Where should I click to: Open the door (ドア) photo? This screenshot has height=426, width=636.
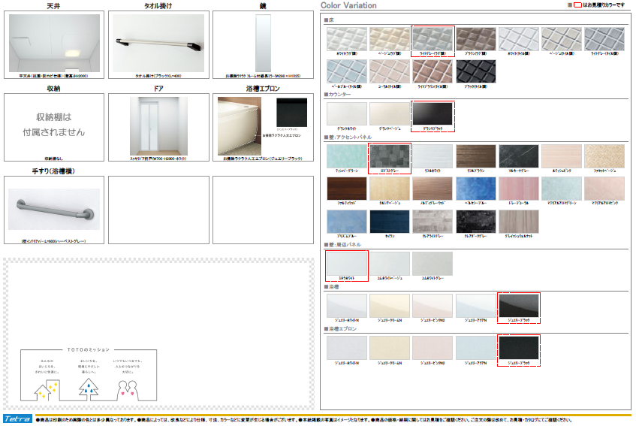(x=157, y=126)
